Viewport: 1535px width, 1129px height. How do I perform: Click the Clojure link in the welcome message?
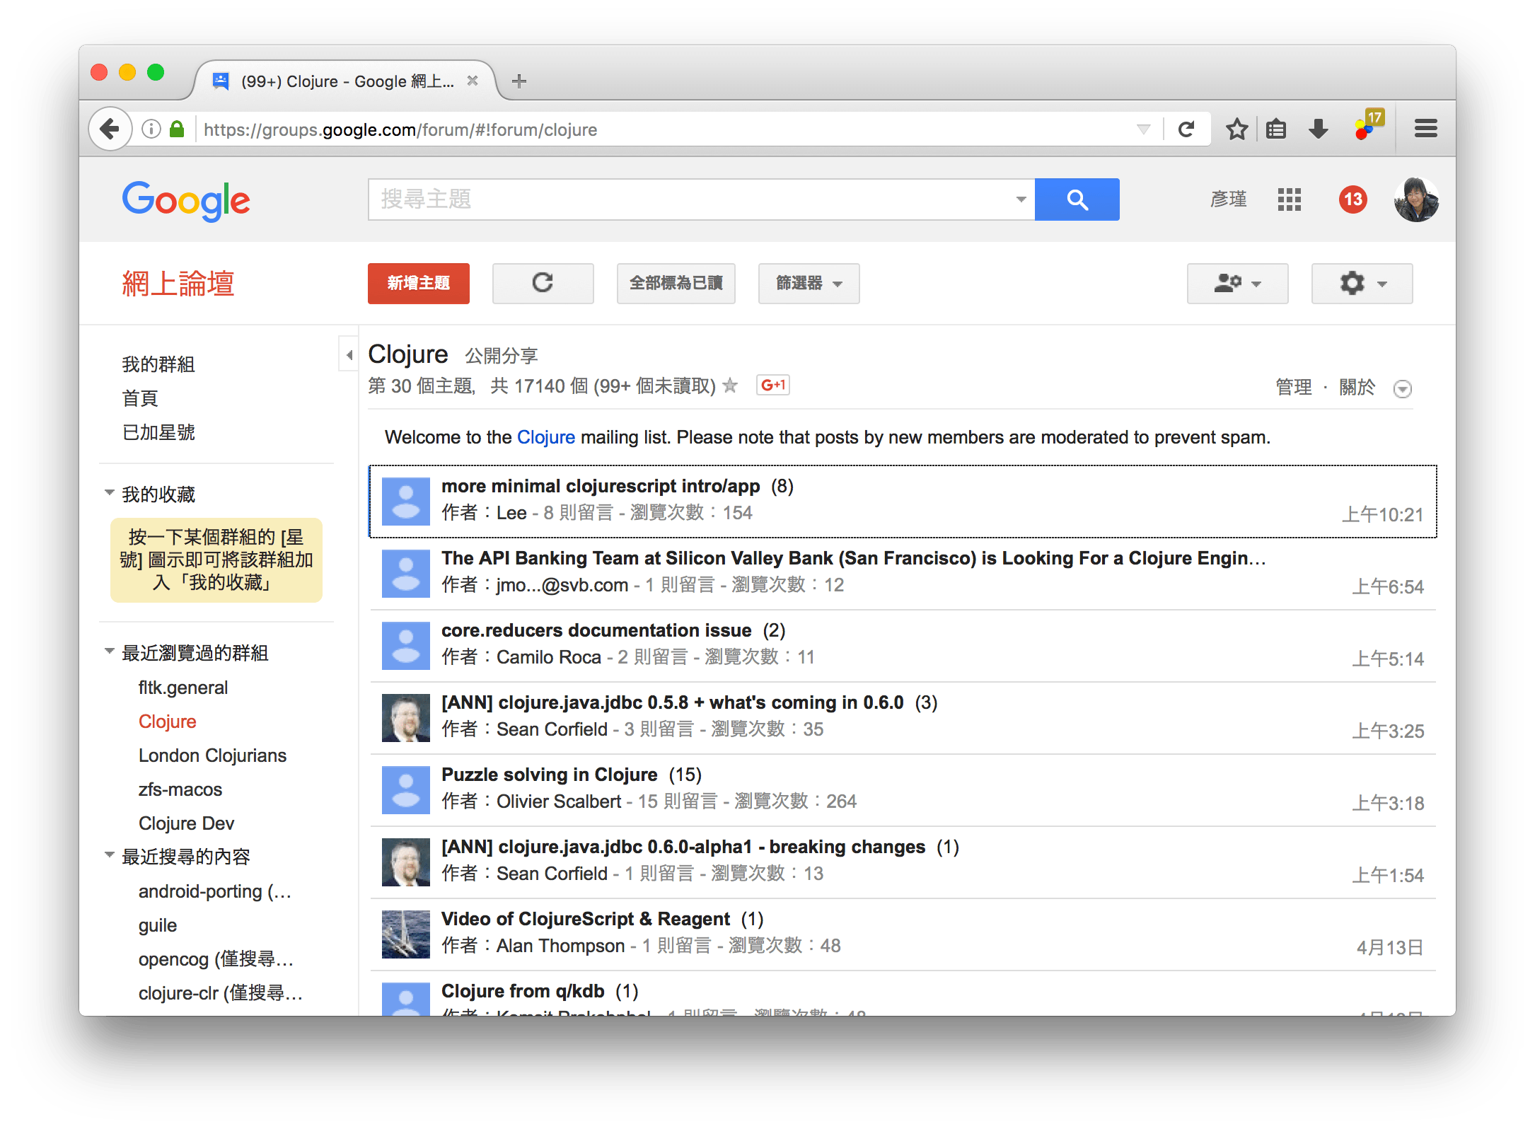tap(545, 437)
